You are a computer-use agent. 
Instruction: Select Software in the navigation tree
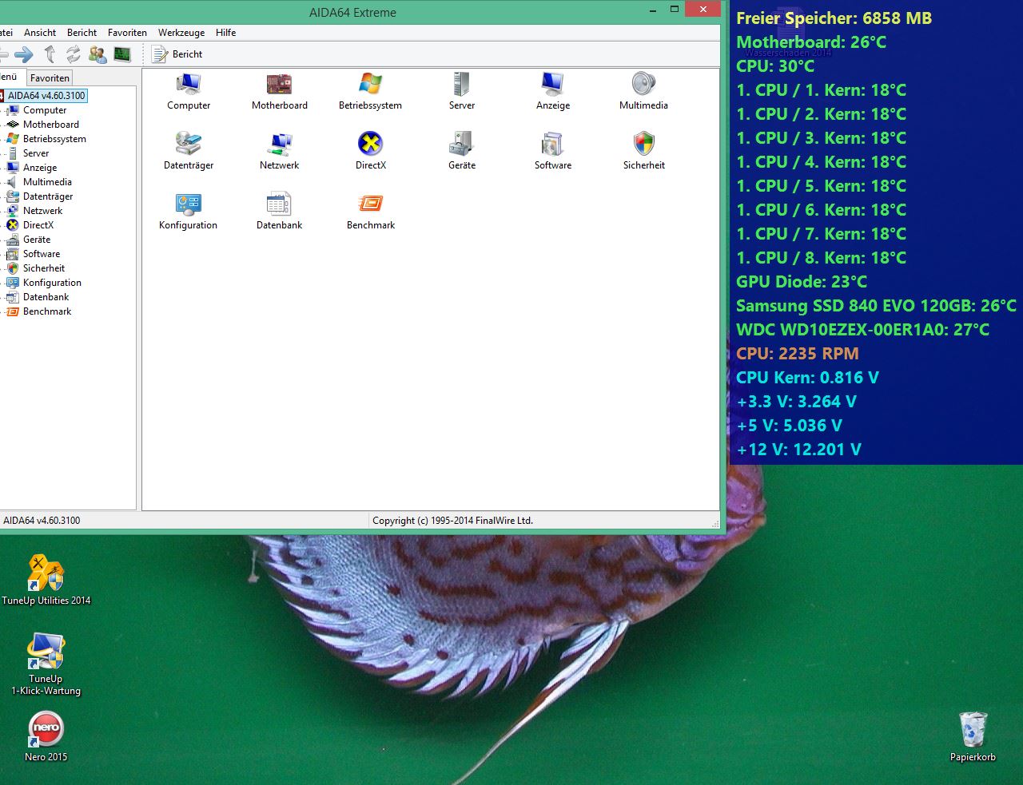point(42,254)
